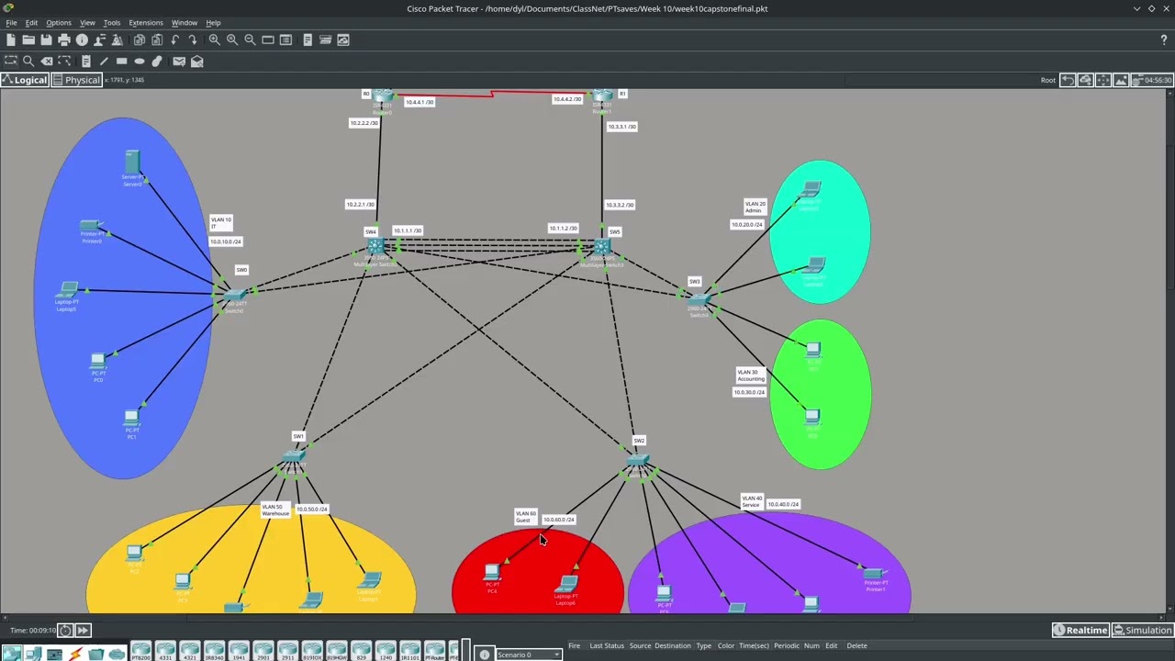Pick the Inspect magnifier tool
Screen dimensions: 1175x661
28,62
